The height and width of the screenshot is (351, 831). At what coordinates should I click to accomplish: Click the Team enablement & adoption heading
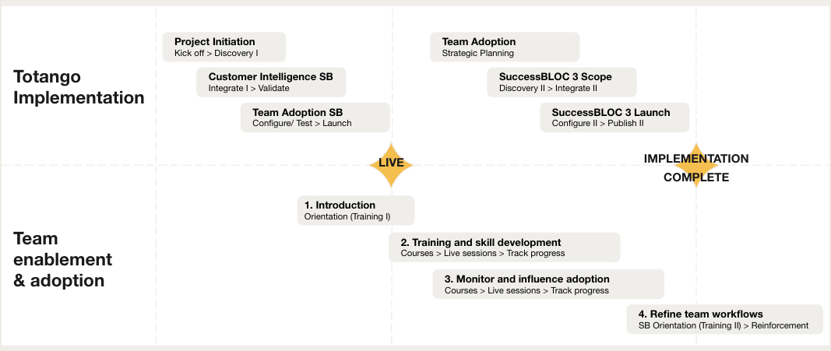point(62,259)
